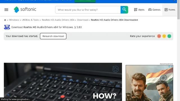Click Relaunch download button

point(53,36)
